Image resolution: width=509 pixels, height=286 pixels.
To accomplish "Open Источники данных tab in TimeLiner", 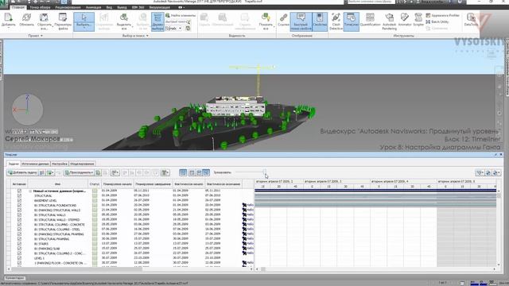I will click(35, 164).
